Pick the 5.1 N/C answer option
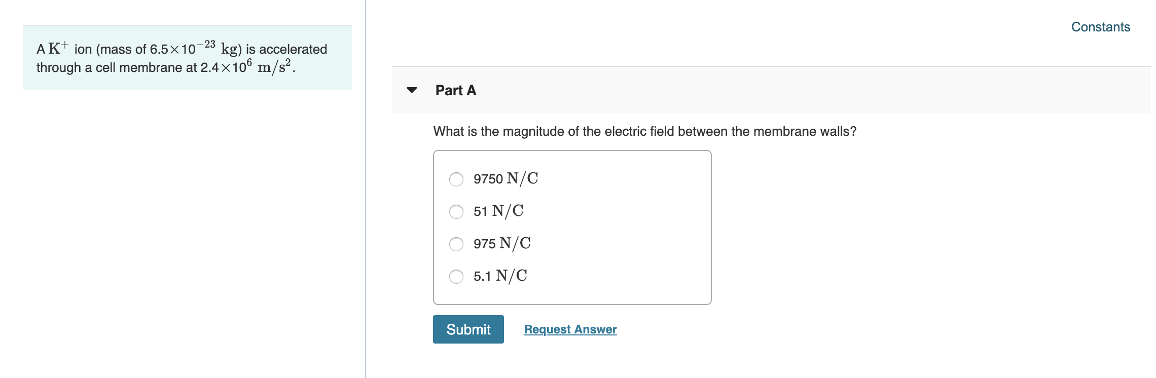Image resolution: width=1156 pixels, height=378 pixels. click(x=457, y=276)
